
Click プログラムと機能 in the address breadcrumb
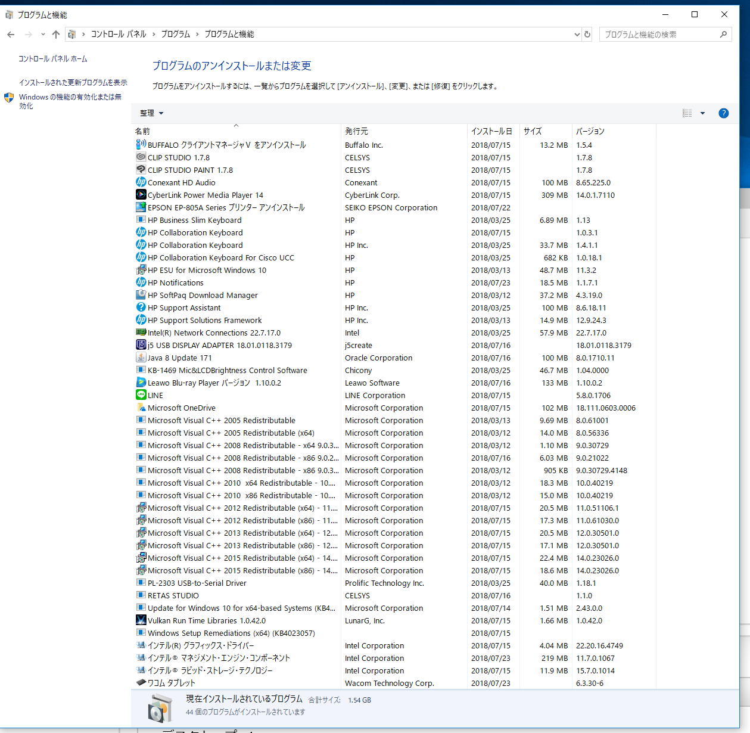click(x=229, y=35)
